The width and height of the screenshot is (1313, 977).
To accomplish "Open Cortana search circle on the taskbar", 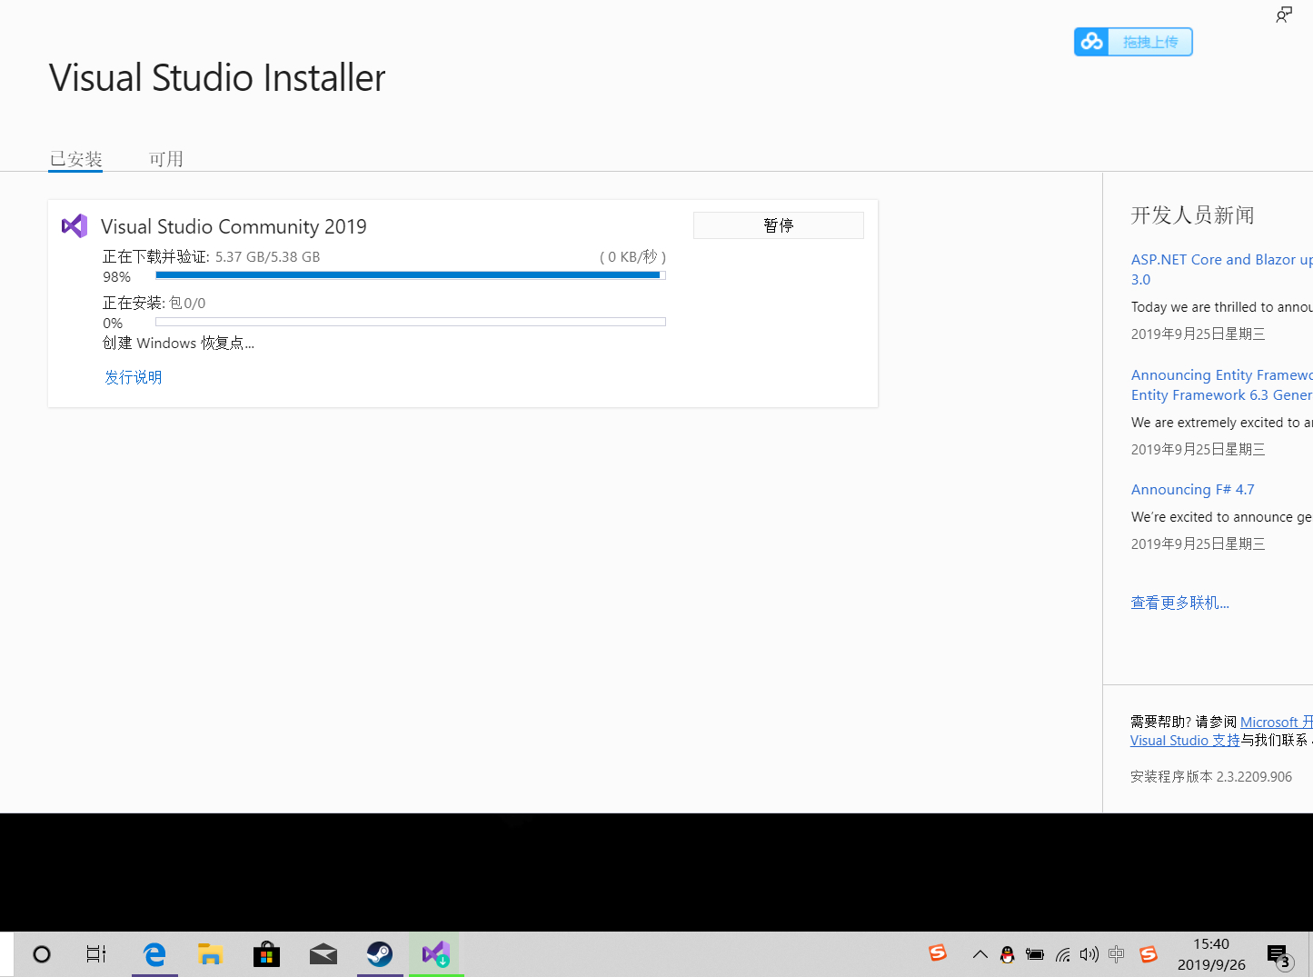I will click(42, 954).
